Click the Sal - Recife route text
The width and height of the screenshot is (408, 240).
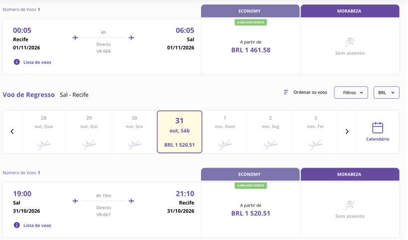pos(74,95)
